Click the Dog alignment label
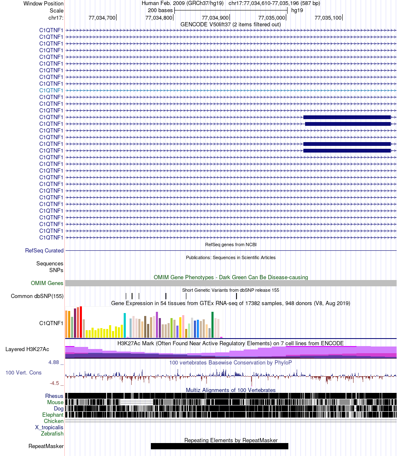Viewport: 397px width, 456px height. pos(59,409)
